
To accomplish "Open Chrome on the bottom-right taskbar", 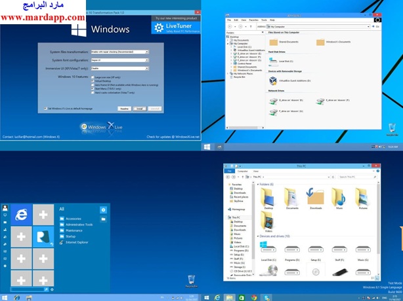I will coord(254,298).
